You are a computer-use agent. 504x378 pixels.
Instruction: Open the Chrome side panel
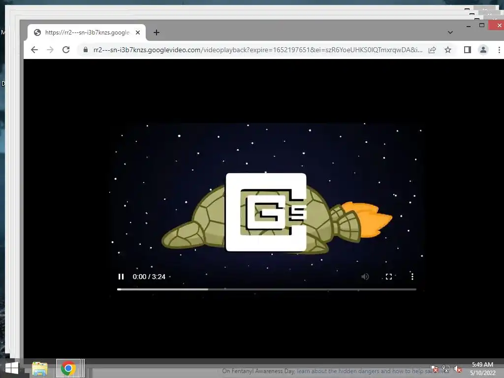(468, 50)
